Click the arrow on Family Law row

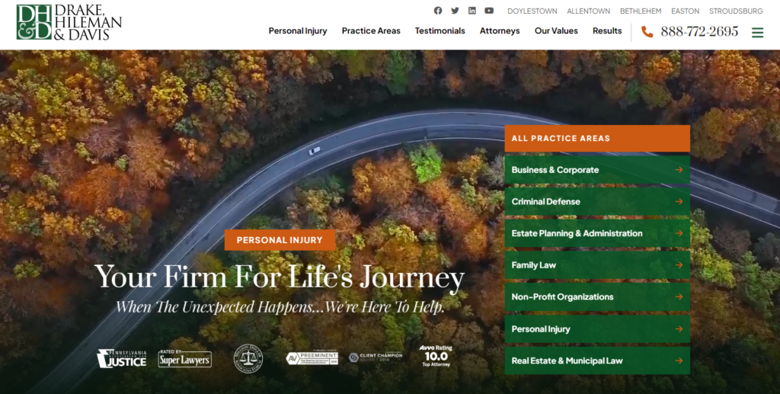679,265
